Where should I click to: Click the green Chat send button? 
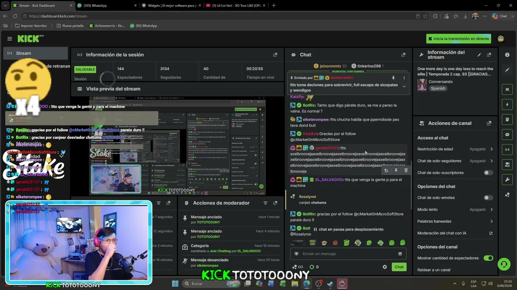click(399, 267)
